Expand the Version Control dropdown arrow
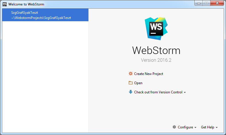The image size is (226, 135). 185,92
